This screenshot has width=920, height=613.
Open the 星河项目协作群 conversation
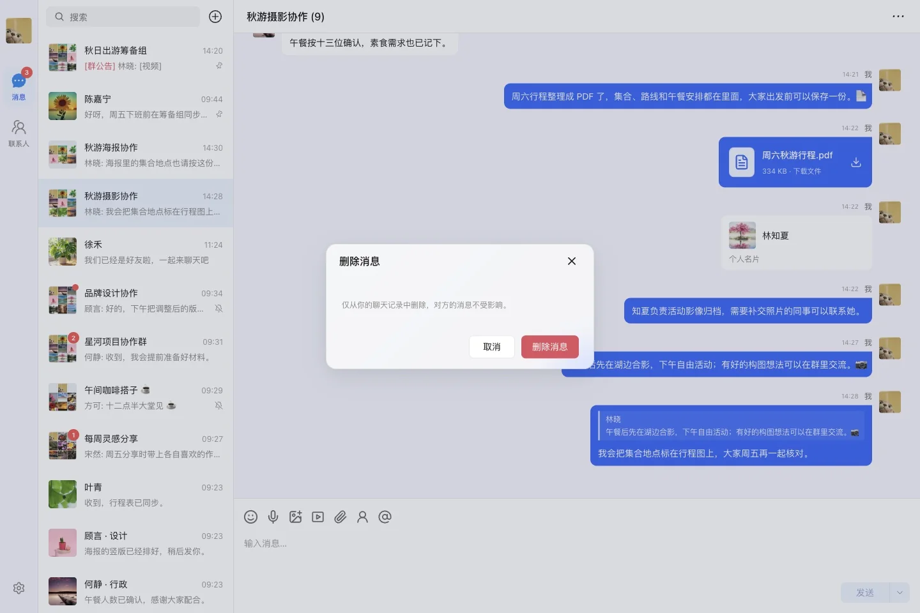[x=135, y=349]
